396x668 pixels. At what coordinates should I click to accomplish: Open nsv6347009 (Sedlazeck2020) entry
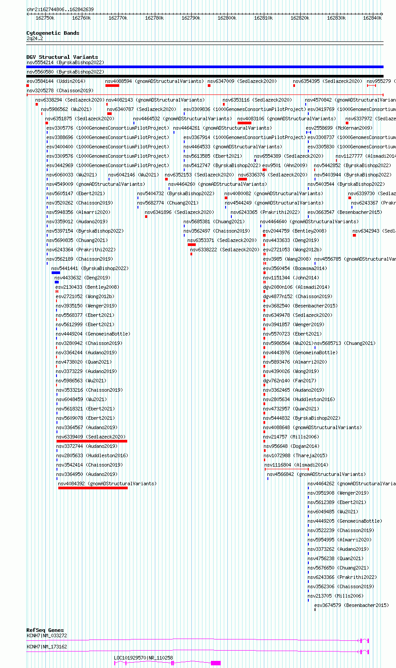pyautogui.click(x=242, y=81)
